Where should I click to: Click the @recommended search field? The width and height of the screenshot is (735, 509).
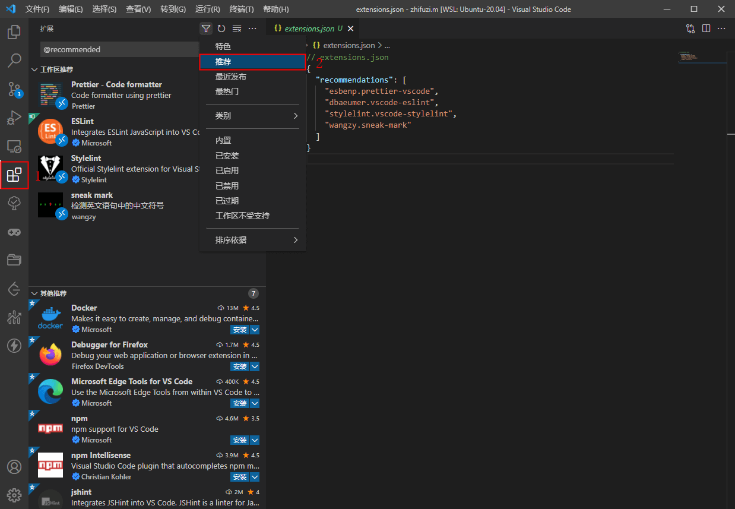(x=120, y=49)
